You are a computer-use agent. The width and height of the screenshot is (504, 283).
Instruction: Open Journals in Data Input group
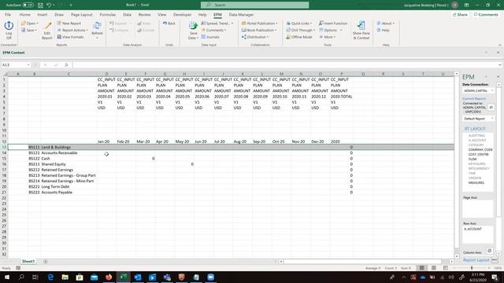tap(210, 37)
